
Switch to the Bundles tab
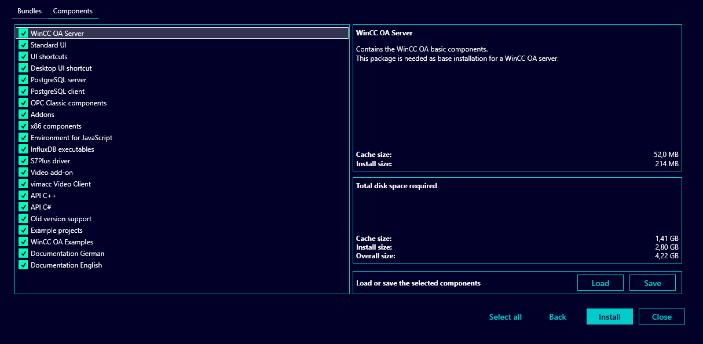pos(30,11)
